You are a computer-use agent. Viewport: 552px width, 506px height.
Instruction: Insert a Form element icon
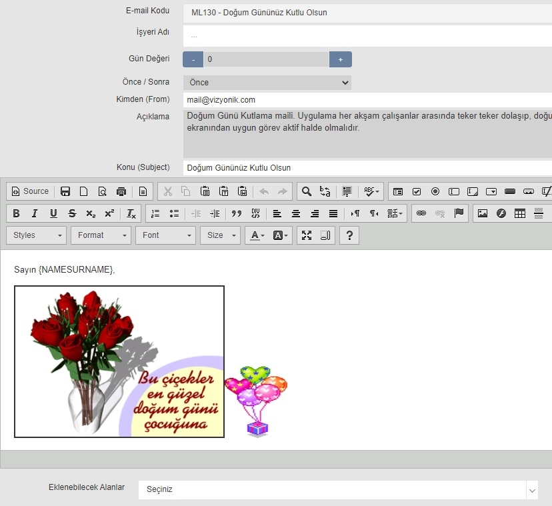tap(398, 191)
